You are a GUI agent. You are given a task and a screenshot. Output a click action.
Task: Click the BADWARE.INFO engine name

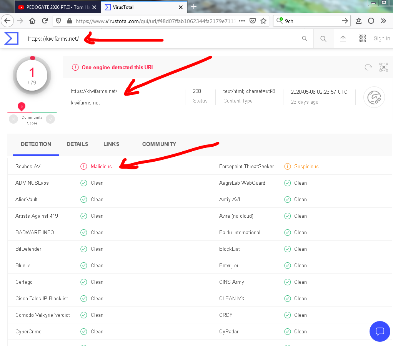point(35,233)
